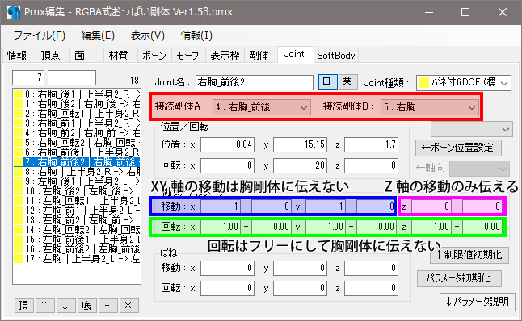The width and height of the screenshot is (522, 321).
Task: Select joint 2: 右胸_回転1 in list
Action: click(x=77, y=113)
